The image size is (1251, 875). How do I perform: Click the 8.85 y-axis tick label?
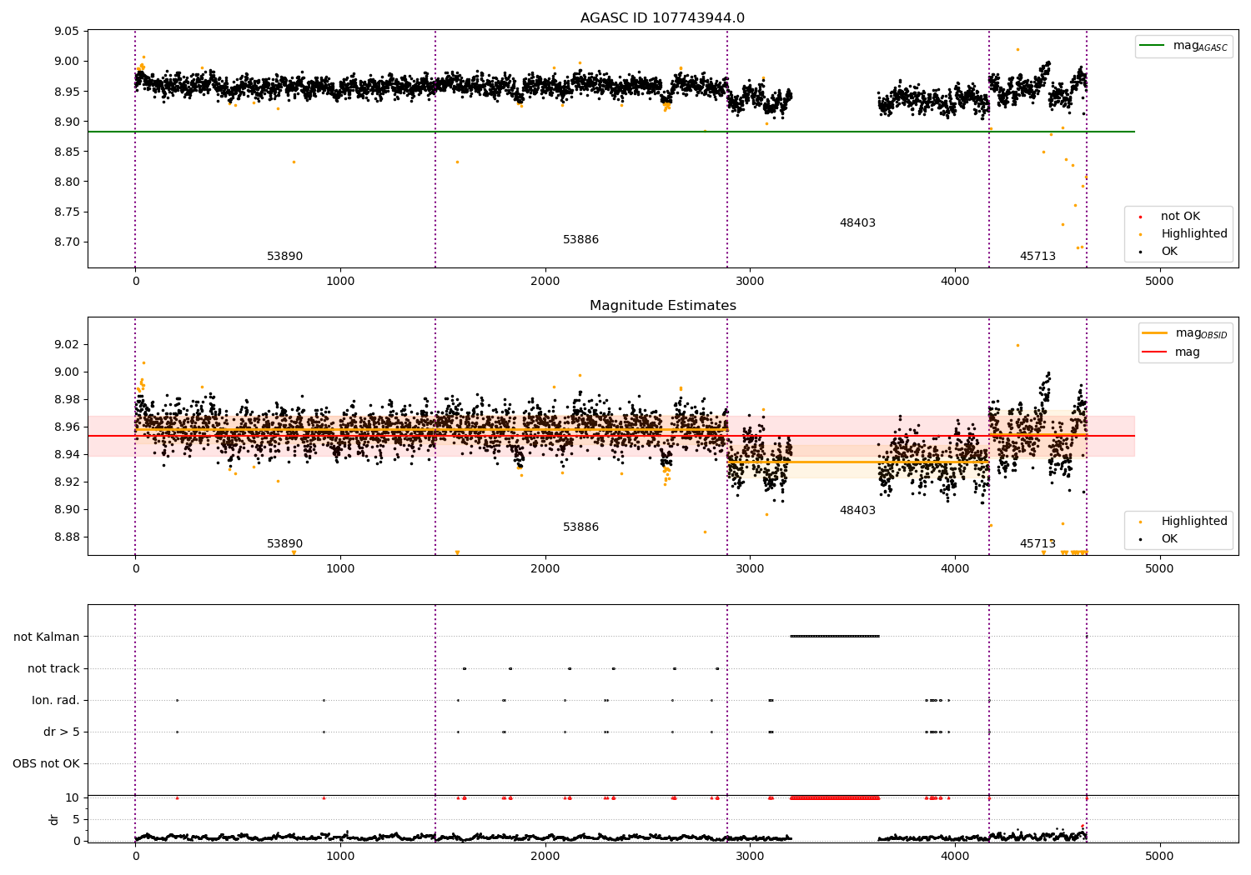point(67,152)
